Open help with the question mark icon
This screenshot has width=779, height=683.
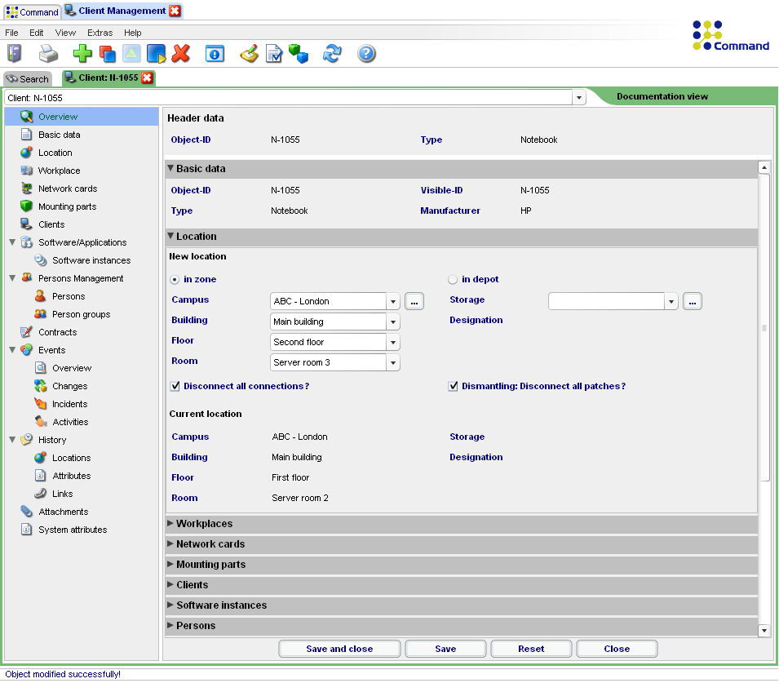(x=367, y=54)
